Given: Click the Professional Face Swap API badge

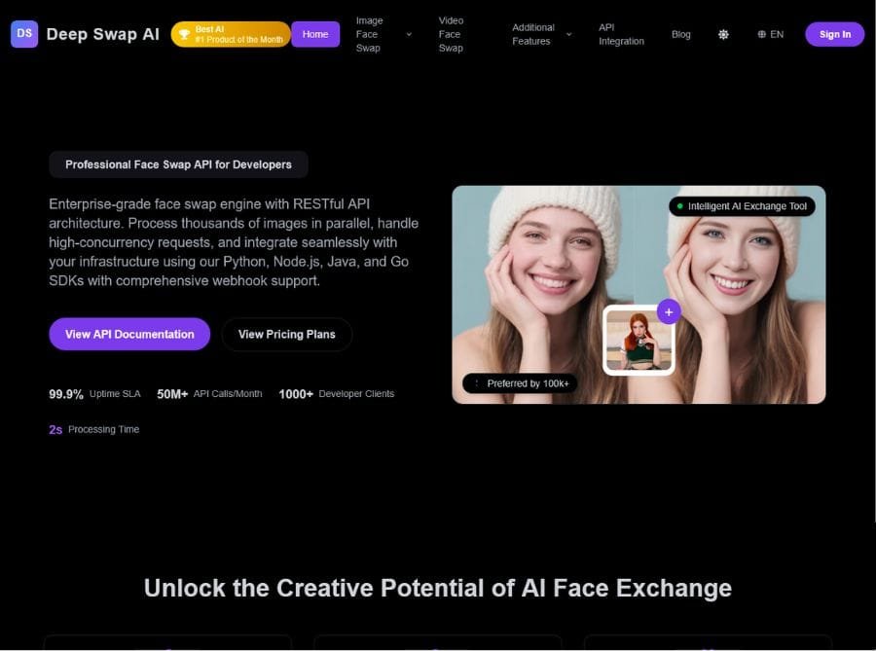Looking at the screenshot, I should [x=178, y=164].
